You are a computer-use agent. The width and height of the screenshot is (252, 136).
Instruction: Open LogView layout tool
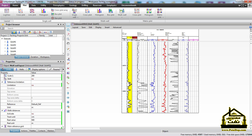[7, 12]
